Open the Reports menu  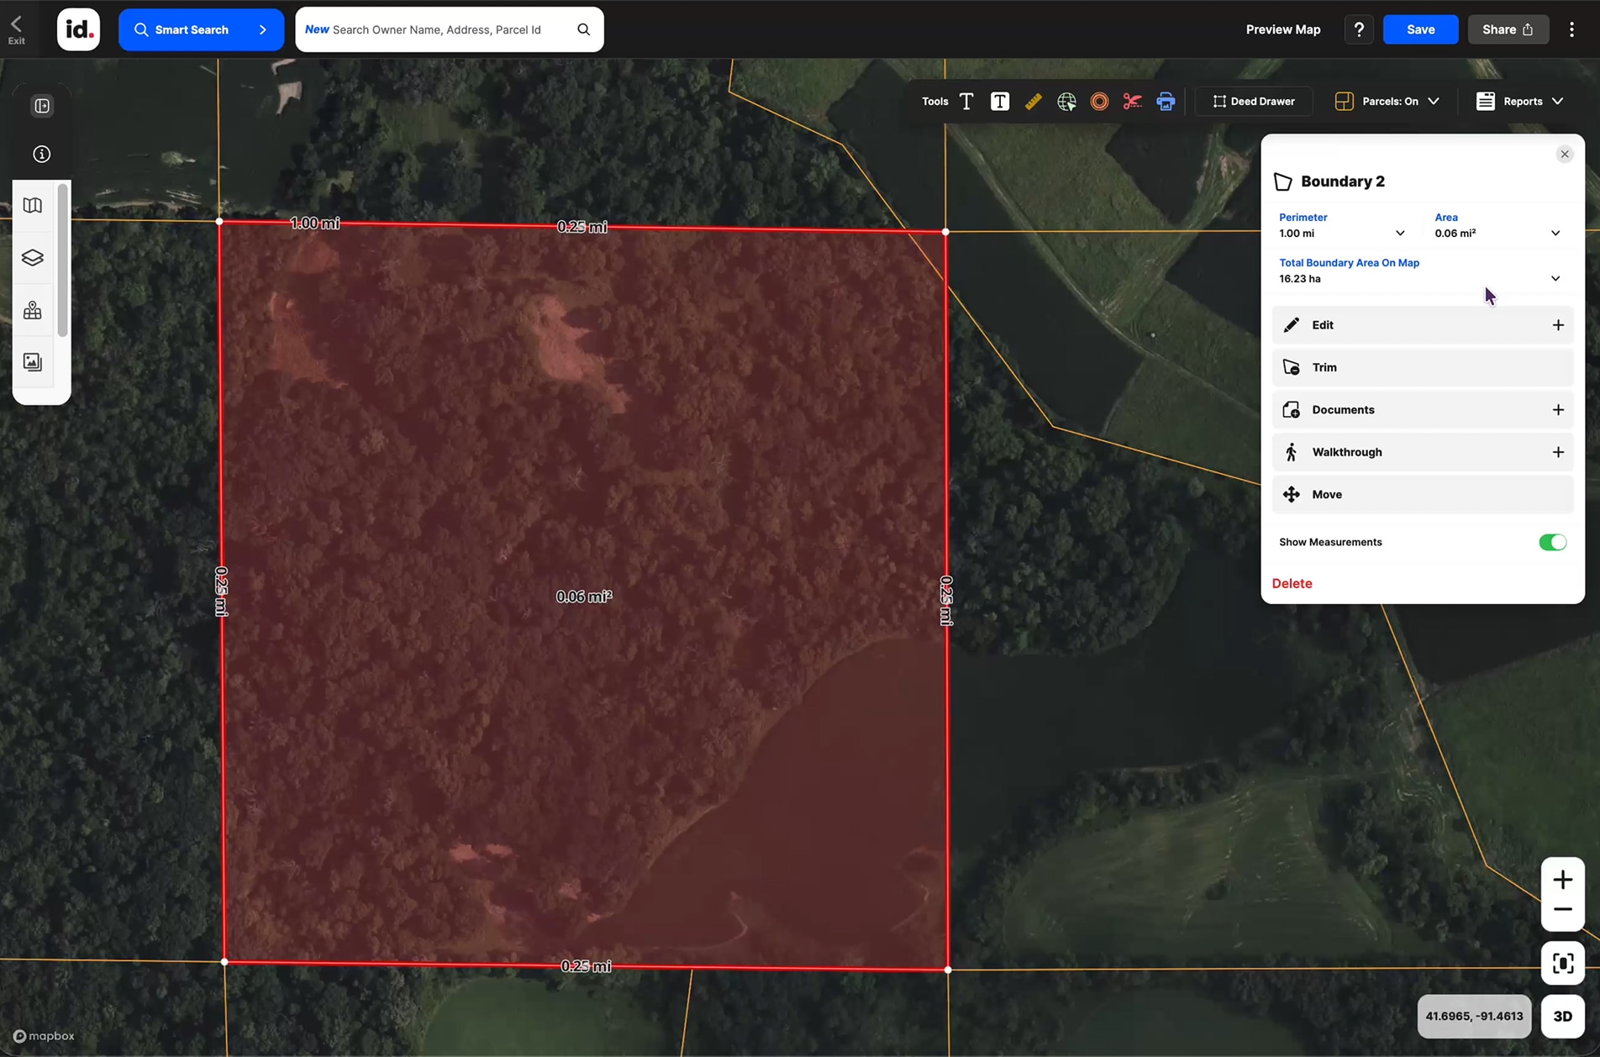pyautogui.click(x=1519, y=101)
